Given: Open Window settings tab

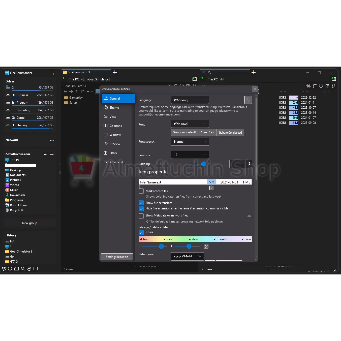Looking at the screenshot, I should 118,135.
